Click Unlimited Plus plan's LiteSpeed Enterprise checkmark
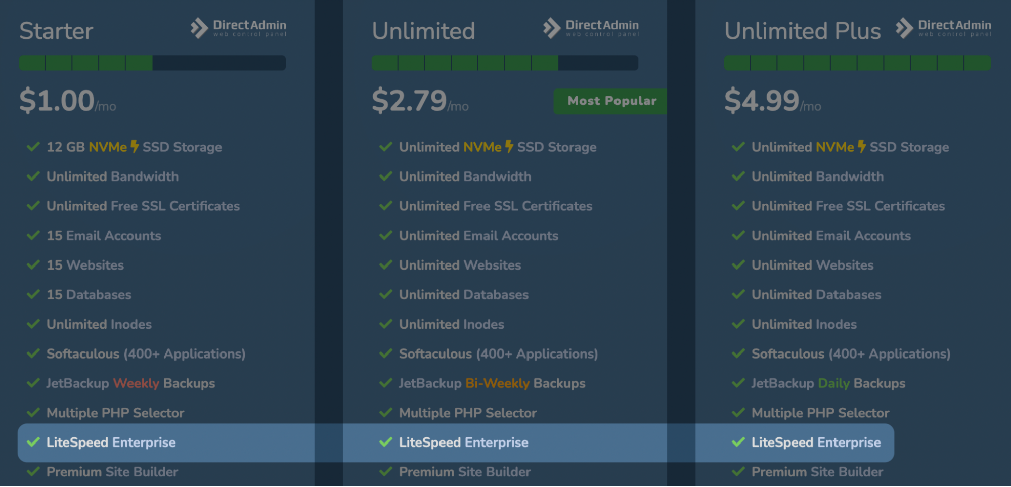The width and height of the screenshot is (1011, 487). tap(738, 442)
